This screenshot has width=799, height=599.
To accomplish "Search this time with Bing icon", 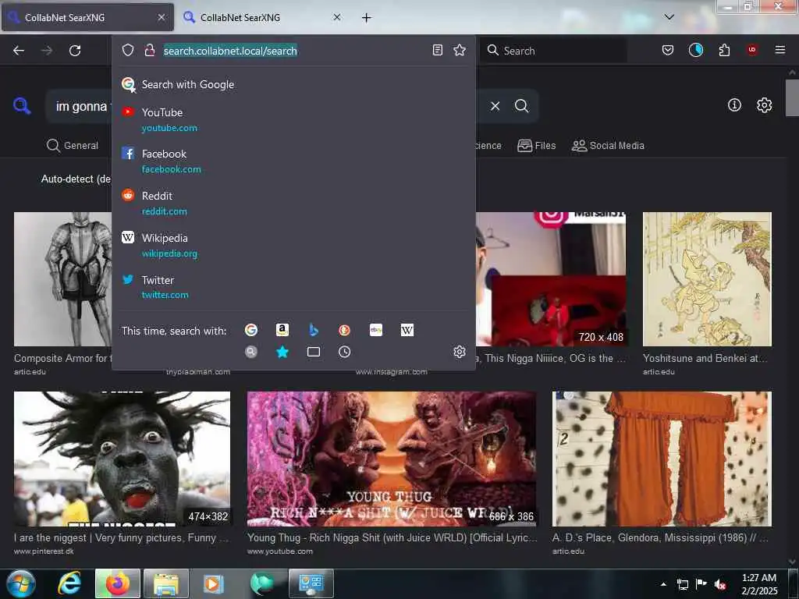I will tap(314, 330).
